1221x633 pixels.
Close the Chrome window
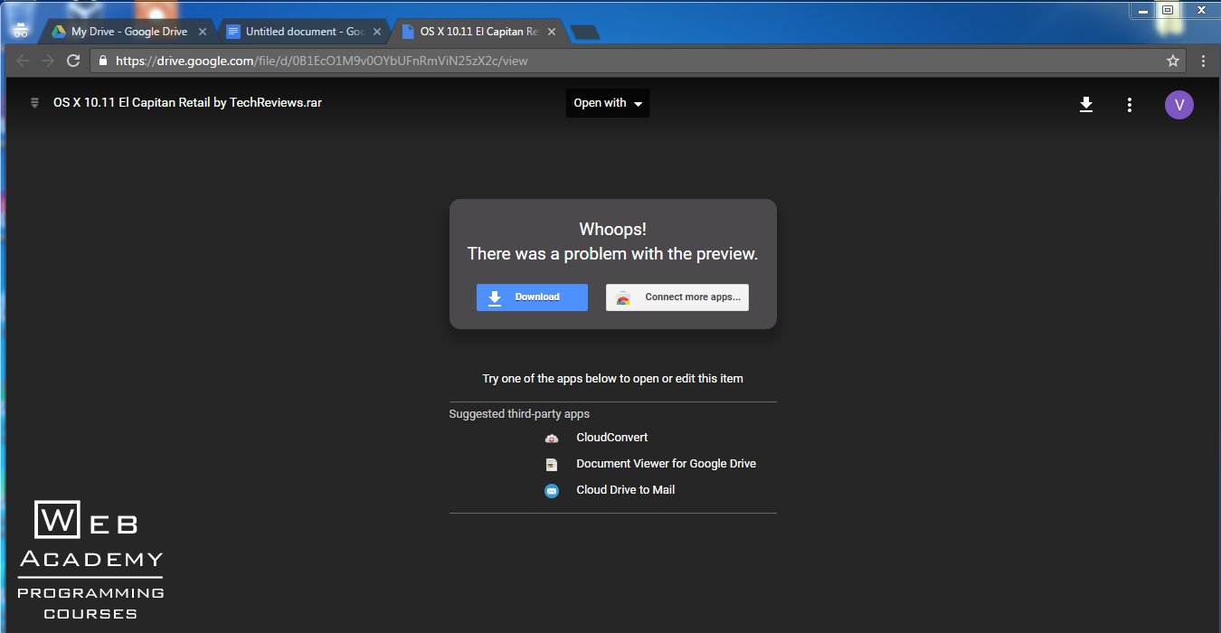[1200, 10]
